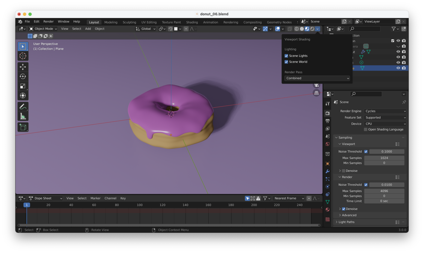424x253 pixels.
Task: Select the Measure tool
Action: 23,116
